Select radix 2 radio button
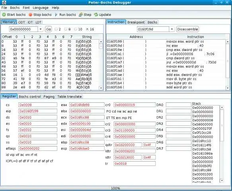The height and width of the screenshot is (191, 232). 56,29
